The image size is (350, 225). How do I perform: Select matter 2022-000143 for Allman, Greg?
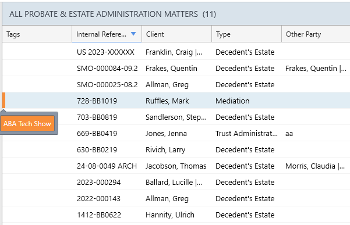pos(176,198)
